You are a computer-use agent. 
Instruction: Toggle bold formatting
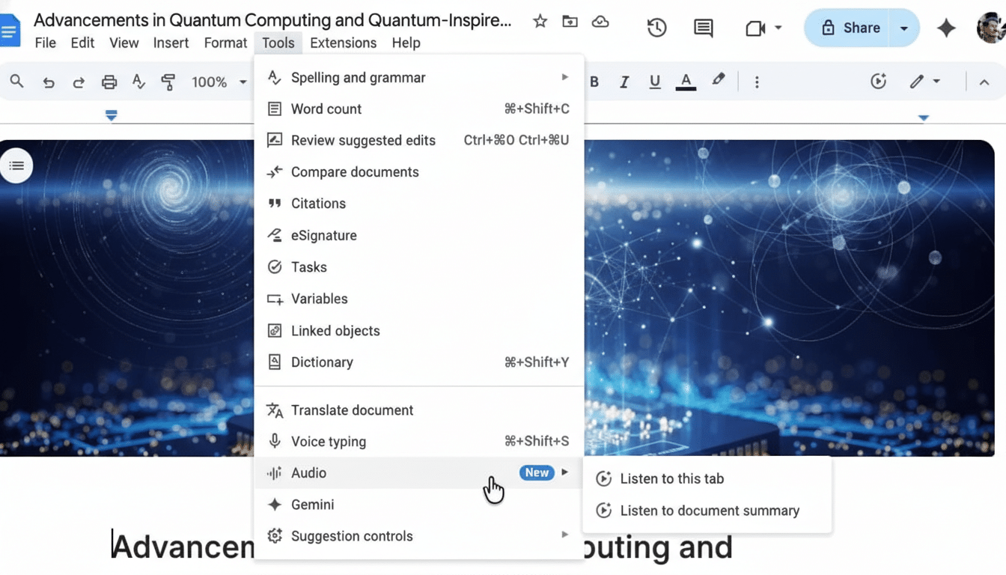point(594,82)
